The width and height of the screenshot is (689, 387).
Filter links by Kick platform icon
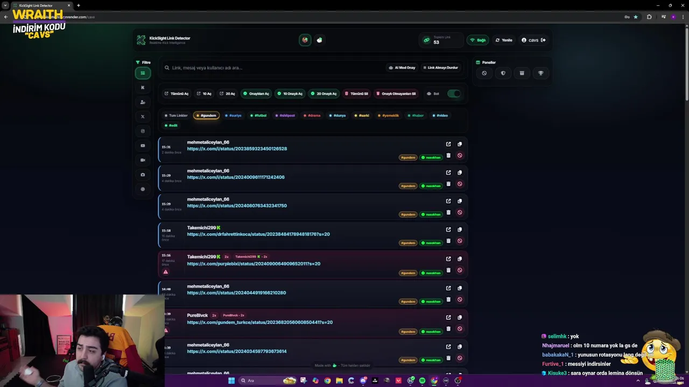pos(143,88)
